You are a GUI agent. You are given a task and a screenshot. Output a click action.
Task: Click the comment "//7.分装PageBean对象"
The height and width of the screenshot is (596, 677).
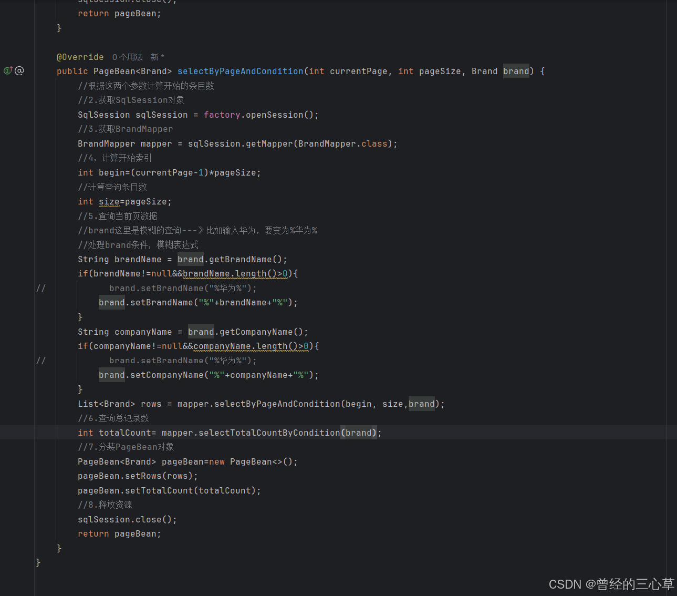click(x=126, y=447)
